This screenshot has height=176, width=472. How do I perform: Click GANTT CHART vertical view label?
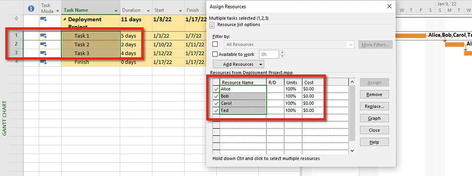click(4, 118)
